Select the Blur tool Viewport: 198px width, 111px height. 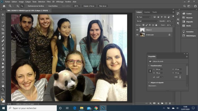[x=3, y=63]
